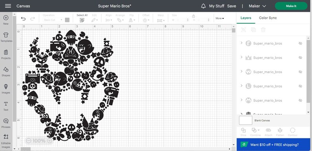Click the Canvas title label
The height and width of the screenshot is (151, 312).
tap(23, 6)
